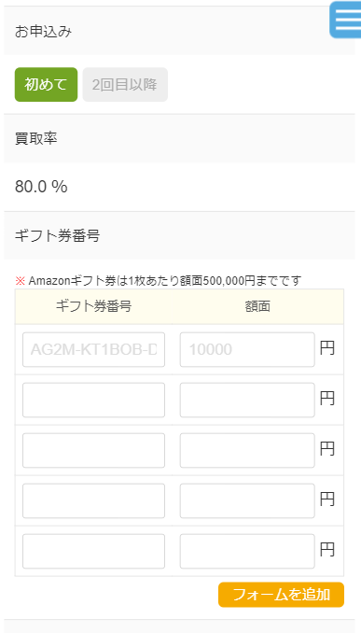The image size is (361, 633).
Task: Select the 初めて option
Action: point(46,85)
